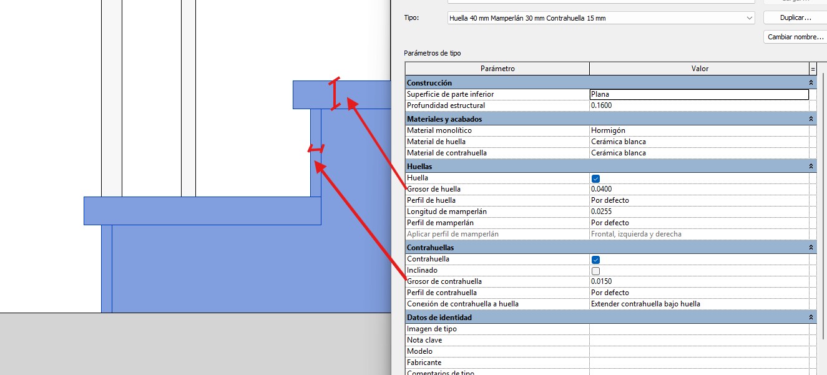Enable the Inclinado checkbox

click(595, 271)
